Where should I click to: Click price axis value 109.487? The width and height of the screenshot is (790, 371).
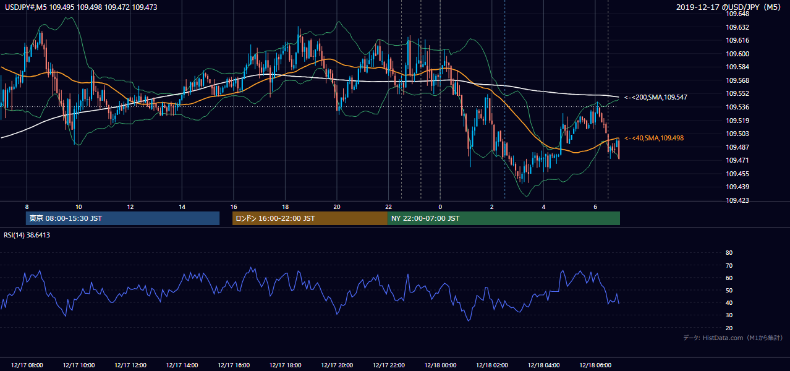pyautogui.click(x=737, y=147)
